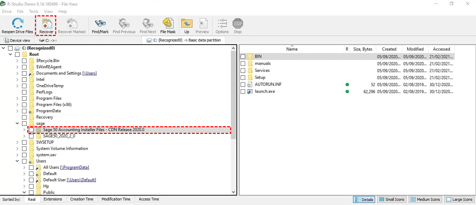Expand the $WinREAgent node
The image size is (476, 205).
coord(17,67)
